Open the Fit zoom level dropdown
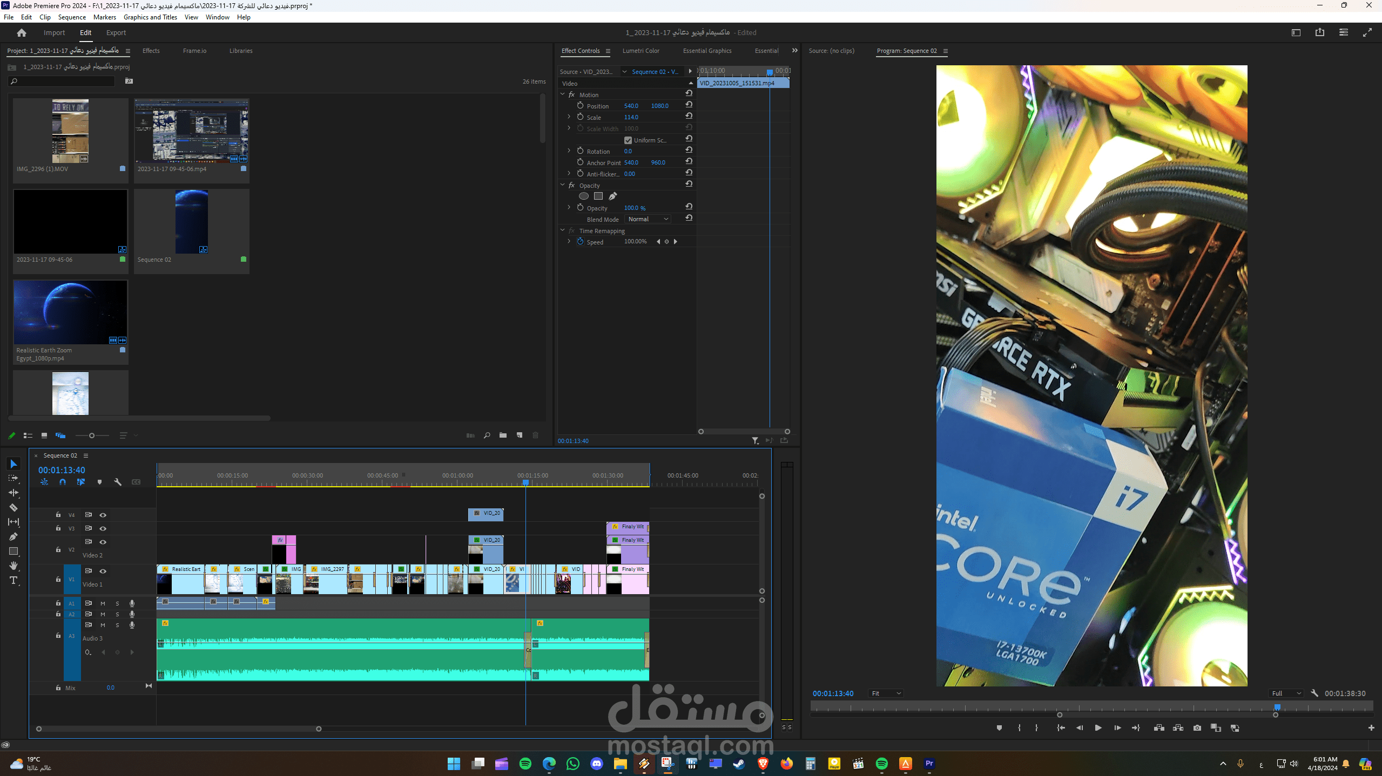This screenshot has height=776, width=1382. (886, 693)
